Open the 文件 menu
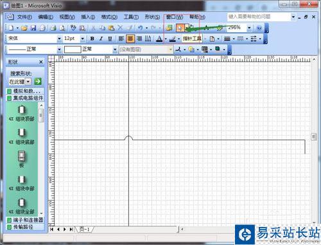The width and height of the screenshot is (321, 245). click(24, 17)
